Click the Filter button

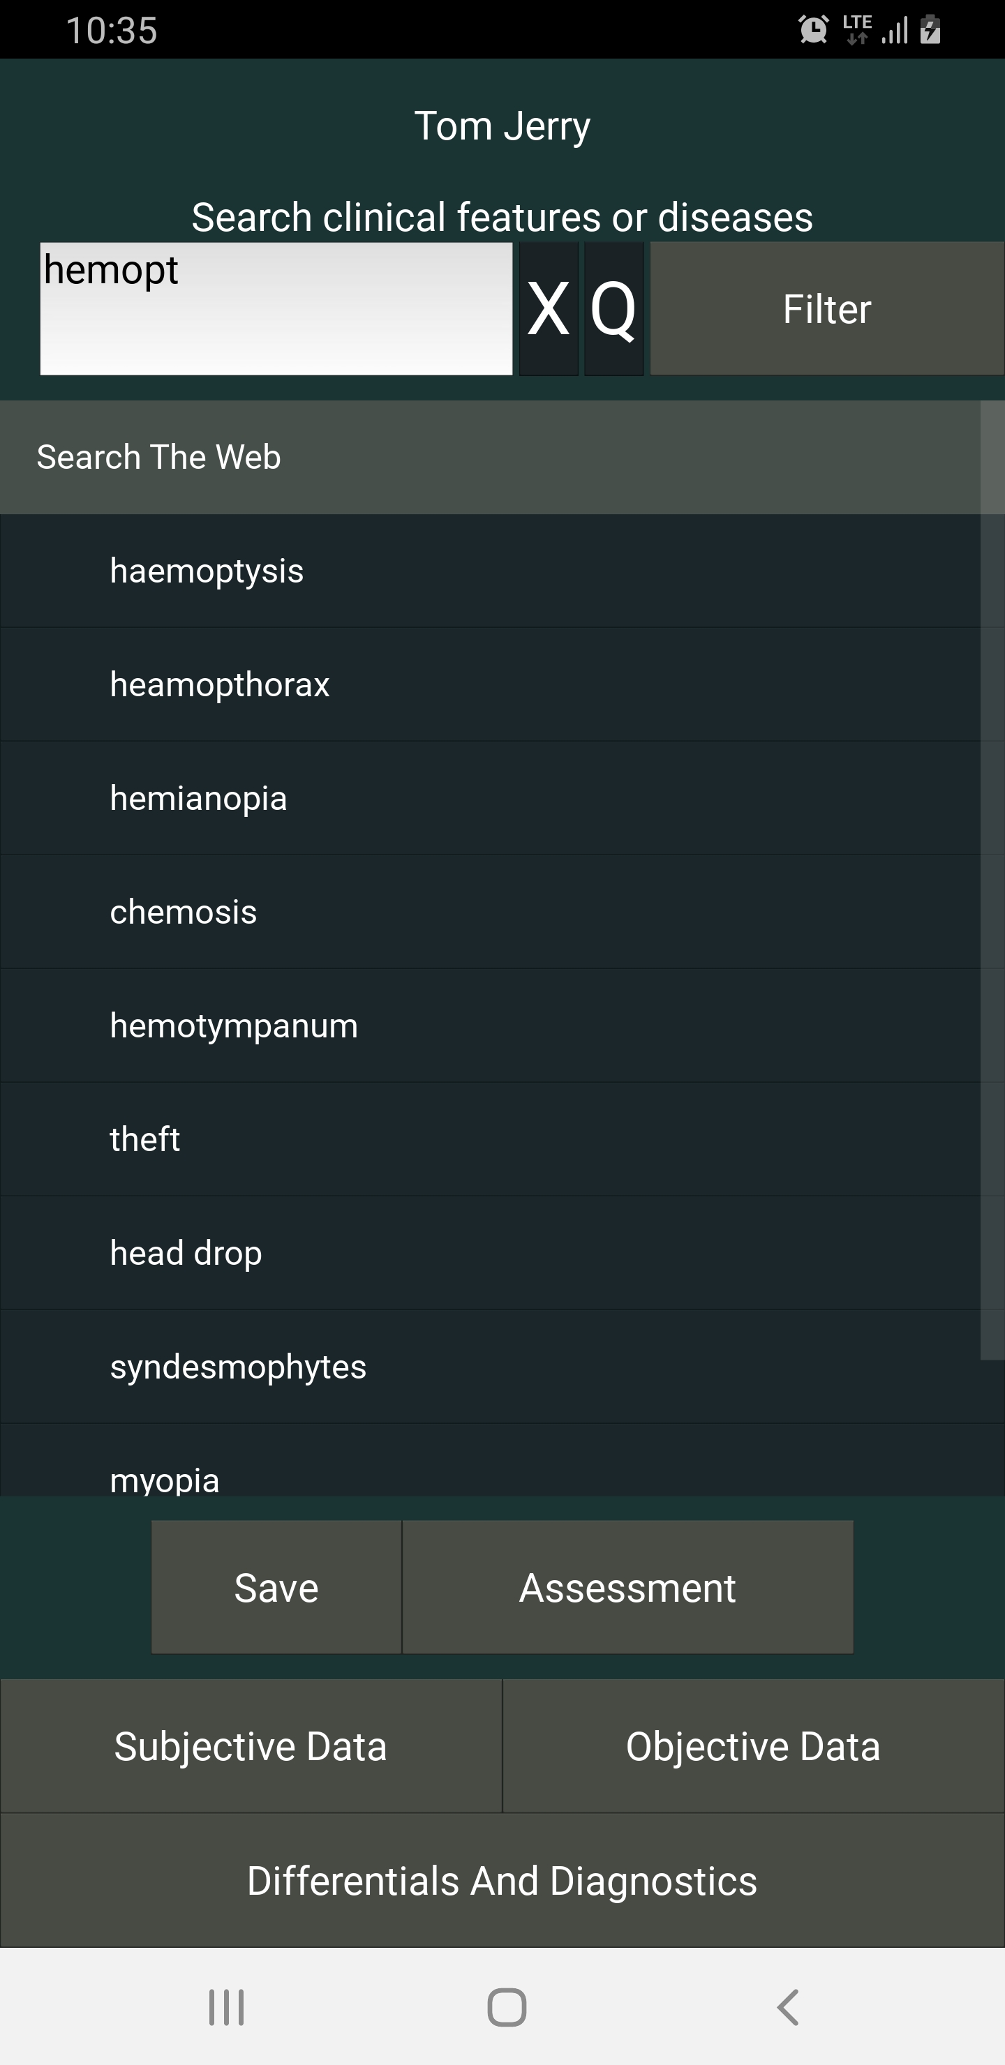(x=826, y=308)
